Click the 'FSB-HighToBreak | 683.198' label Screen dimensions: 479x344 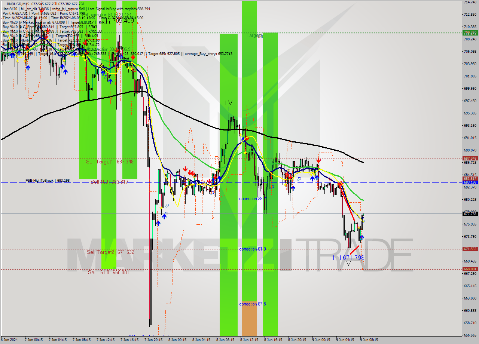pyautogui.click(x=48, y=181)
